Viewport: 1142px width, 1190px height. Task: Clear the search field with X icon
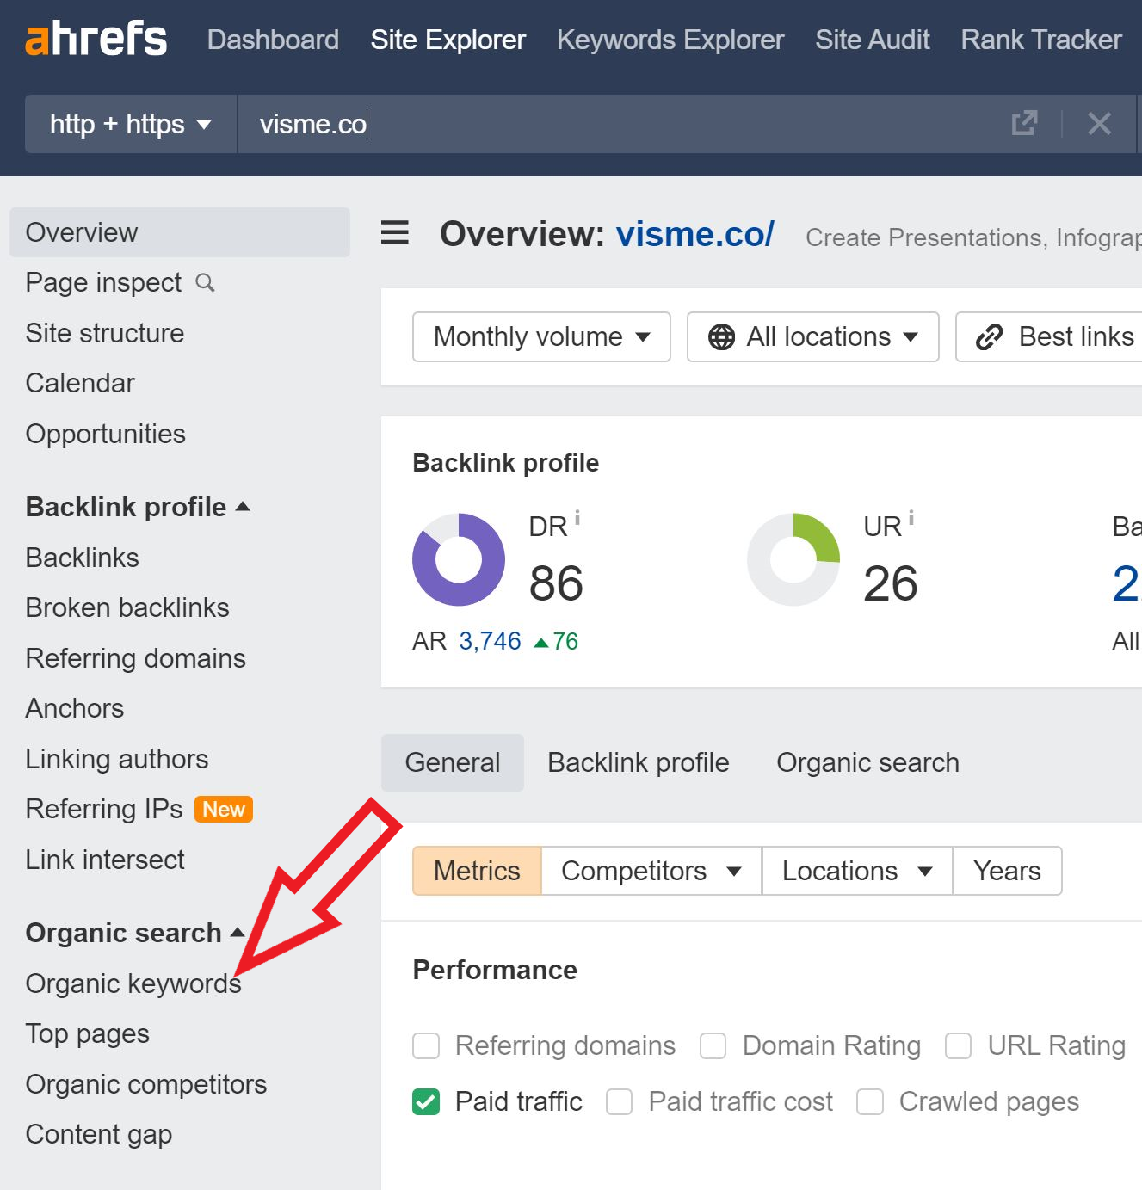point(1099,124)
